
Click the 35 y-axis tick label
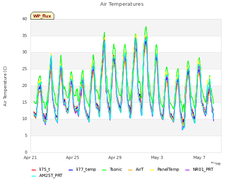tap(24, 35)
